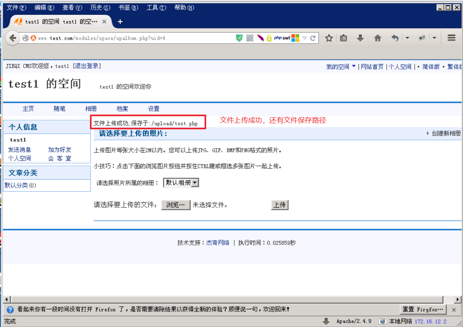This screenshot has width=463, height=327.
Task: Bookmark this page with the star icon
Action: pyautogui.click(x=329, y=38)
